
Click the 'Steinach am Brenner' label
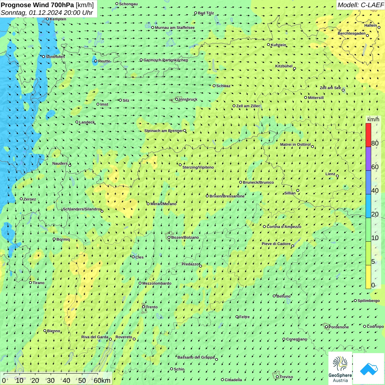164,131
